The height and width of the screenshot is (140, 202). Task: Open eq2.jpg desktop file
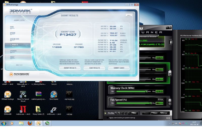[x=69, y=110]
